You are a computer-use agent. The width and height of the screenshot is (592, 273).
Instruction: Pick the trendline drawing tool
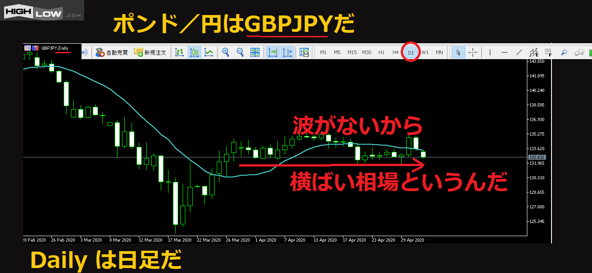point(519,52)
